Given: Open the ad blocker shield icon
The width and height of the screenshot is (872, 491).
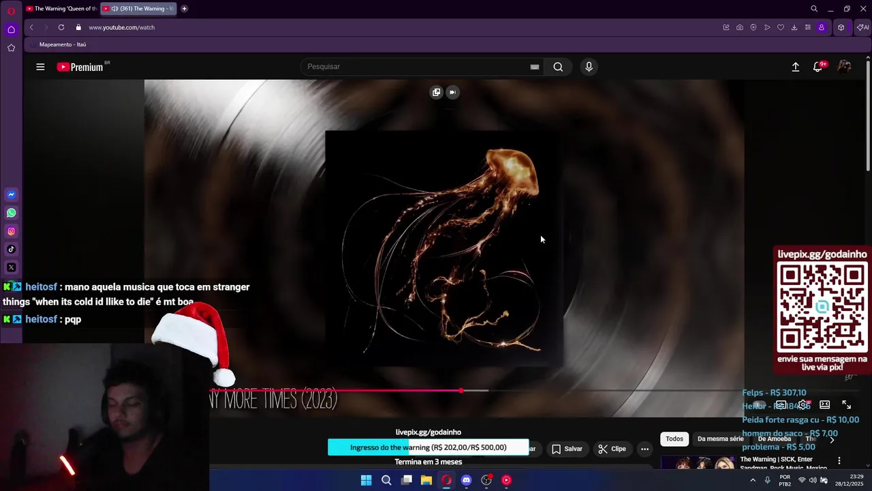Looking at the screenshot, I should [x=753, y=27].
